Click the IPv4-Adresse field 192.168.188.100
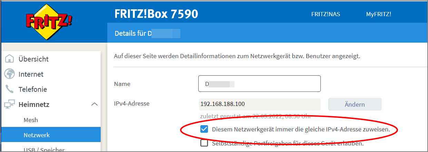The height and width of the screenshot is (152, 428). tap(259, 104)
